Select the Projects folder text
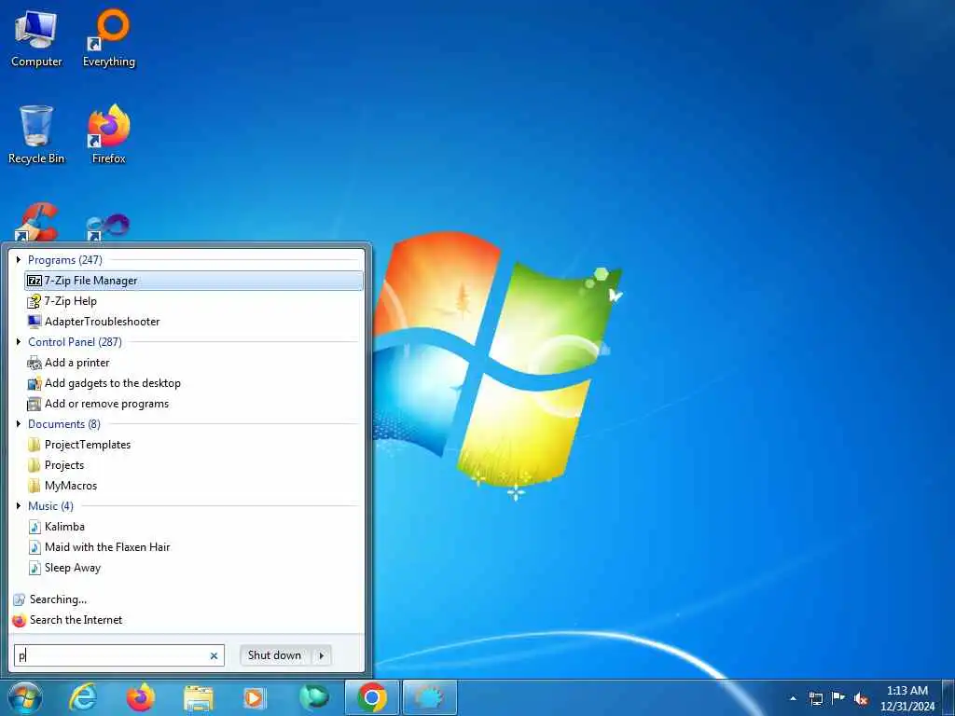955x716 pixels. click(64, 465)
